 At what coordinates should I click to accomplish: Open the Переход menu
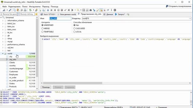[46, 7]
